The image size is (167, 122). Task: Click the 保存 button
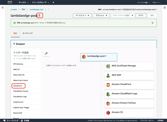[x=152, y=15]
